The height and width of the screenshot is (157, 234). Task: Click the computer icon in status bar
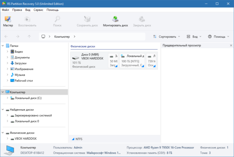tap(9, 150)
